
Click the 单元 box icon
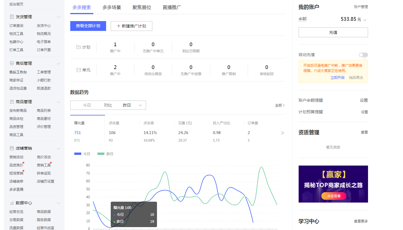(x=78, y=70)
